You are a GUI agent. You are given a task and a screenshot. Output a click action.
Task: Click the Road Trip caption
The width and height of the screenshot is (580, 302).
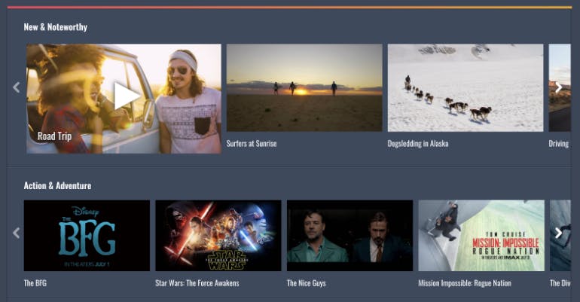pyautogui.click(x=54, y=136)
